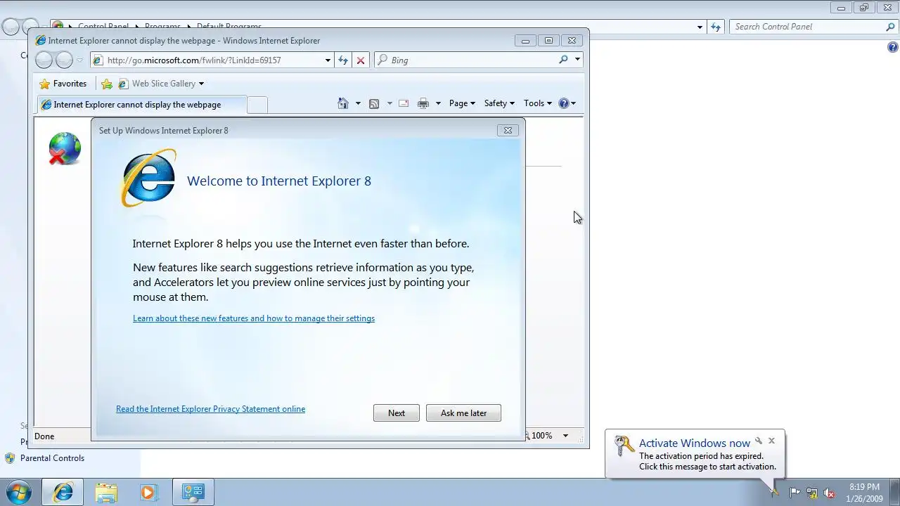
Task: Open the Action Center flag tray icon
Action: click(795, 493)
